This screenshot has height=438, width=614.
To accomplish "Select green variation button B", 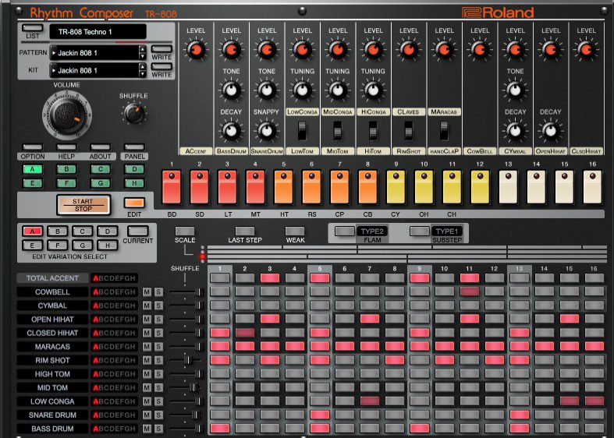I will coord(66,169).
